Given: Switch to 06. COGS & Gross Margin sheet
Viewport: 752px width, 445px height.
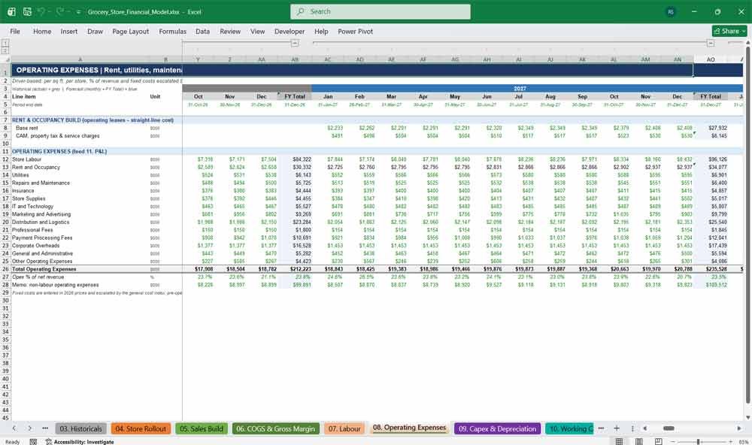Looking at the screenshot, I should click(275, 428).
